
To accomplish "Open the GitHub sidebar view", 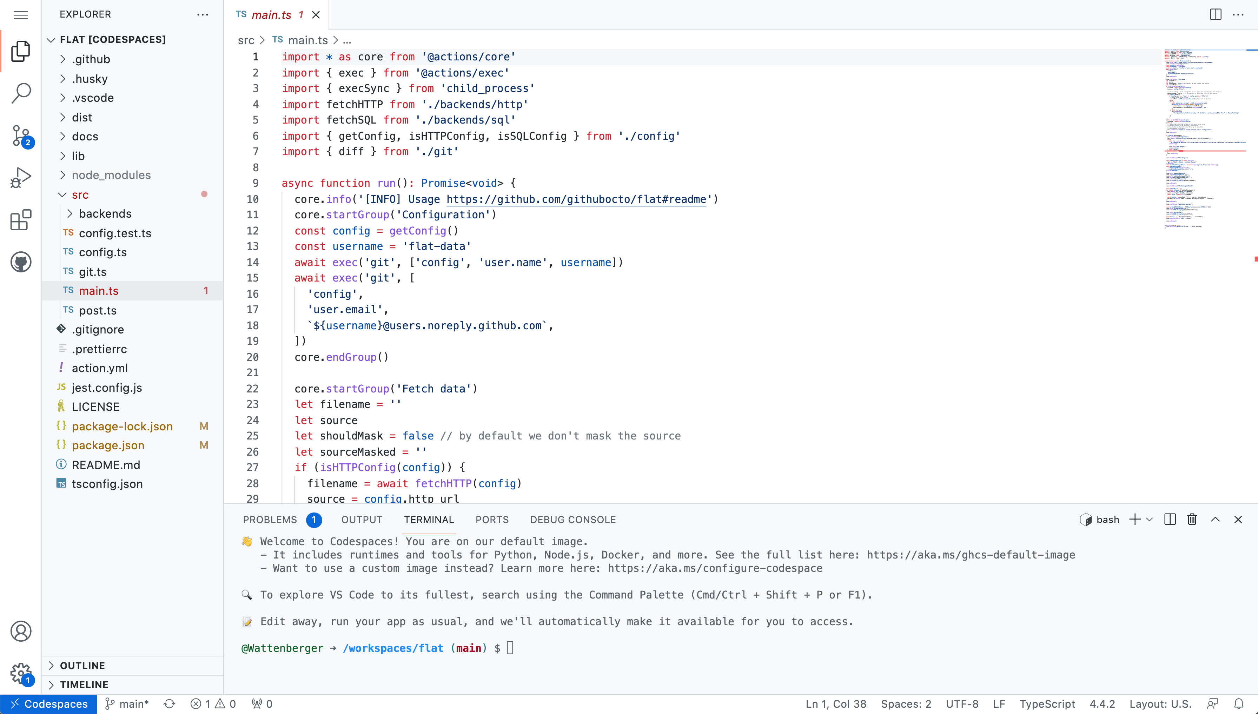I will [21, 262].
